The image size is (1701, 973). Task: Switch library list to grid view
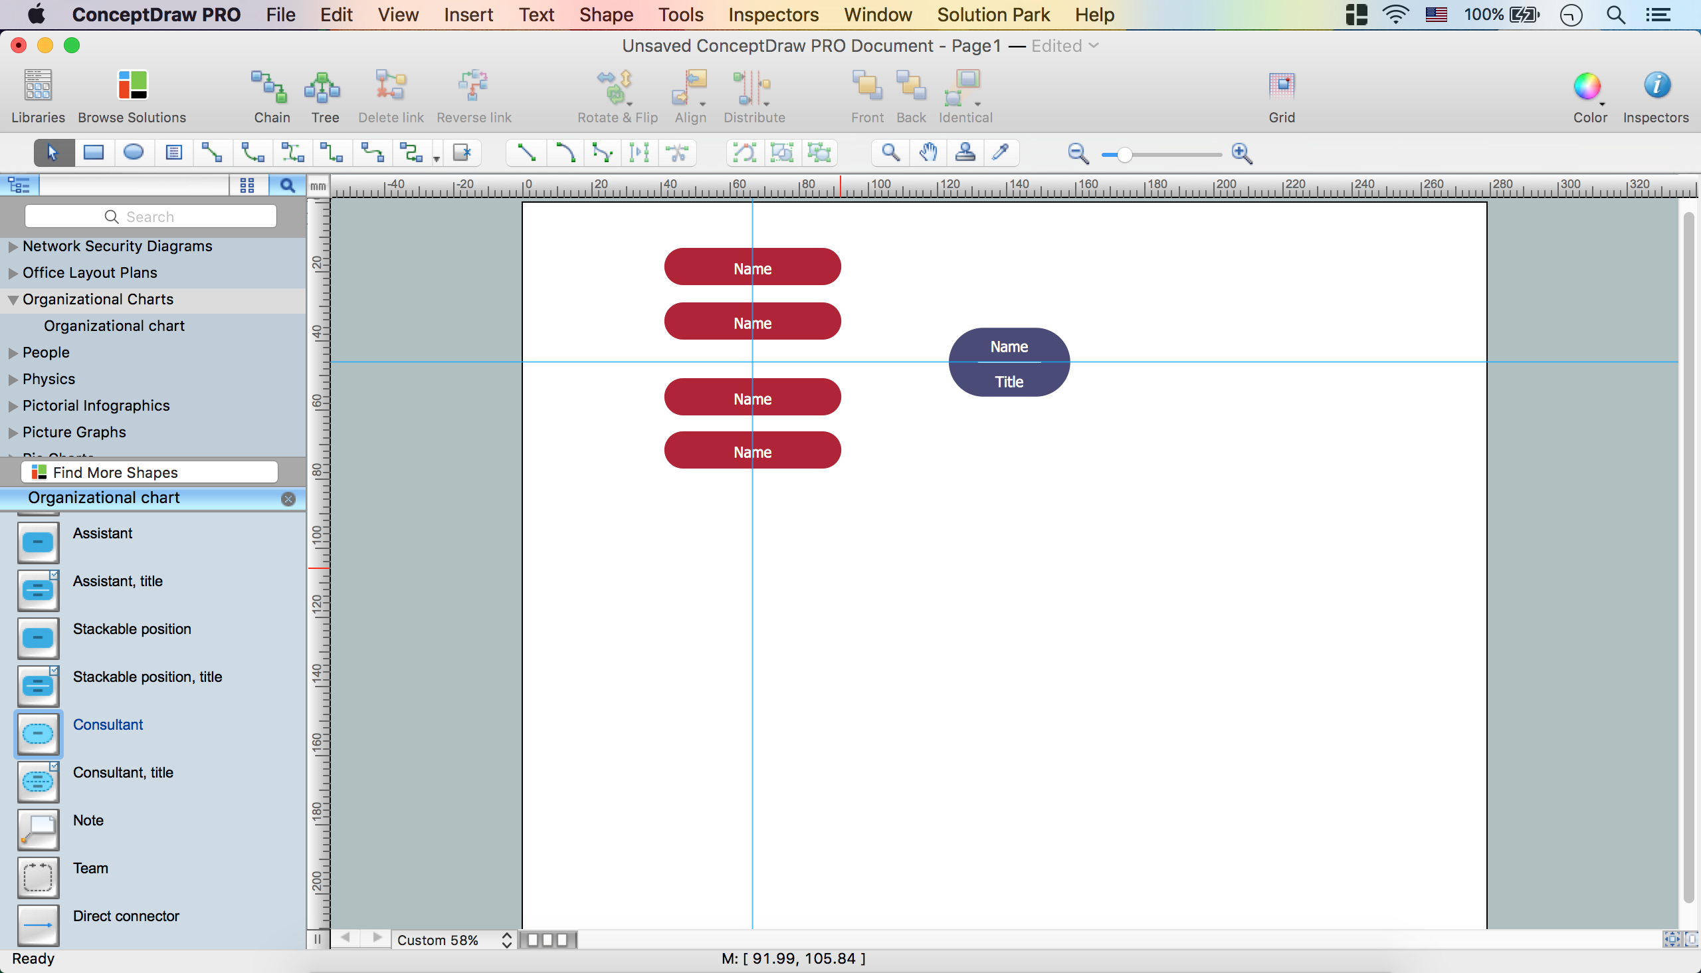(x=247, y=185)
